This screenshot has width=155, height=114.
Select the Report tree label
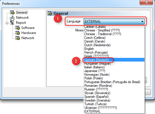21,23
